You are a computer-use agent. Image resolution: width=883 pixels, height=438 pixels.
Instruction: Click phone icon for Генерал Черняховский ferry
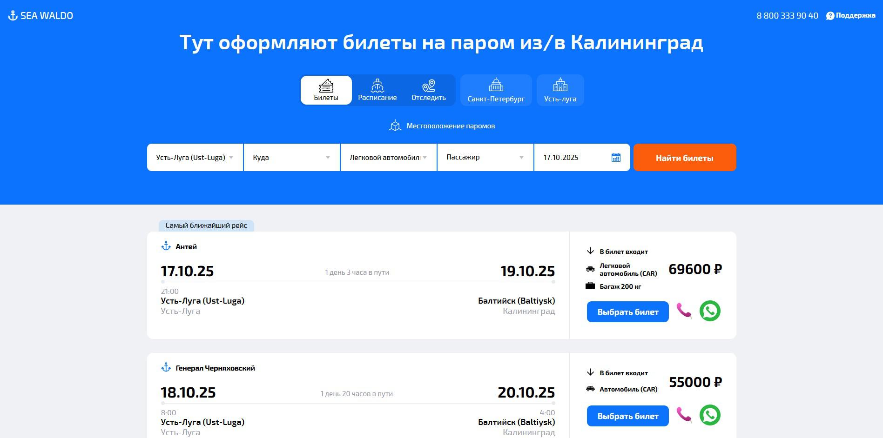pyautogui.click(x=684, y=415)
